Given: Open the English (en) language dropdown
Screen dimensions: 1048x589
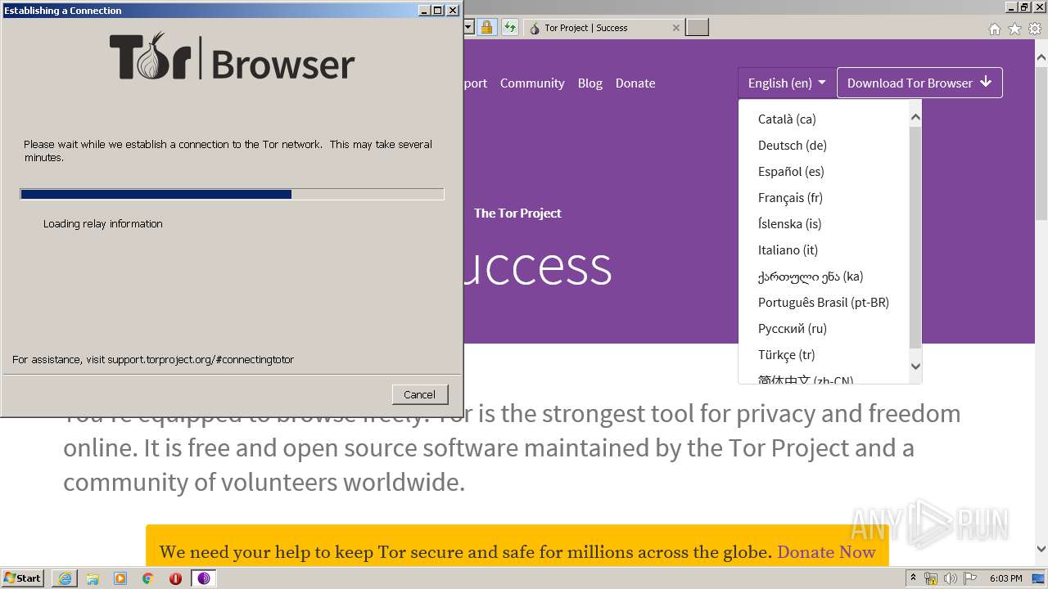Looking at the screenshot, I should pos(787,83).
